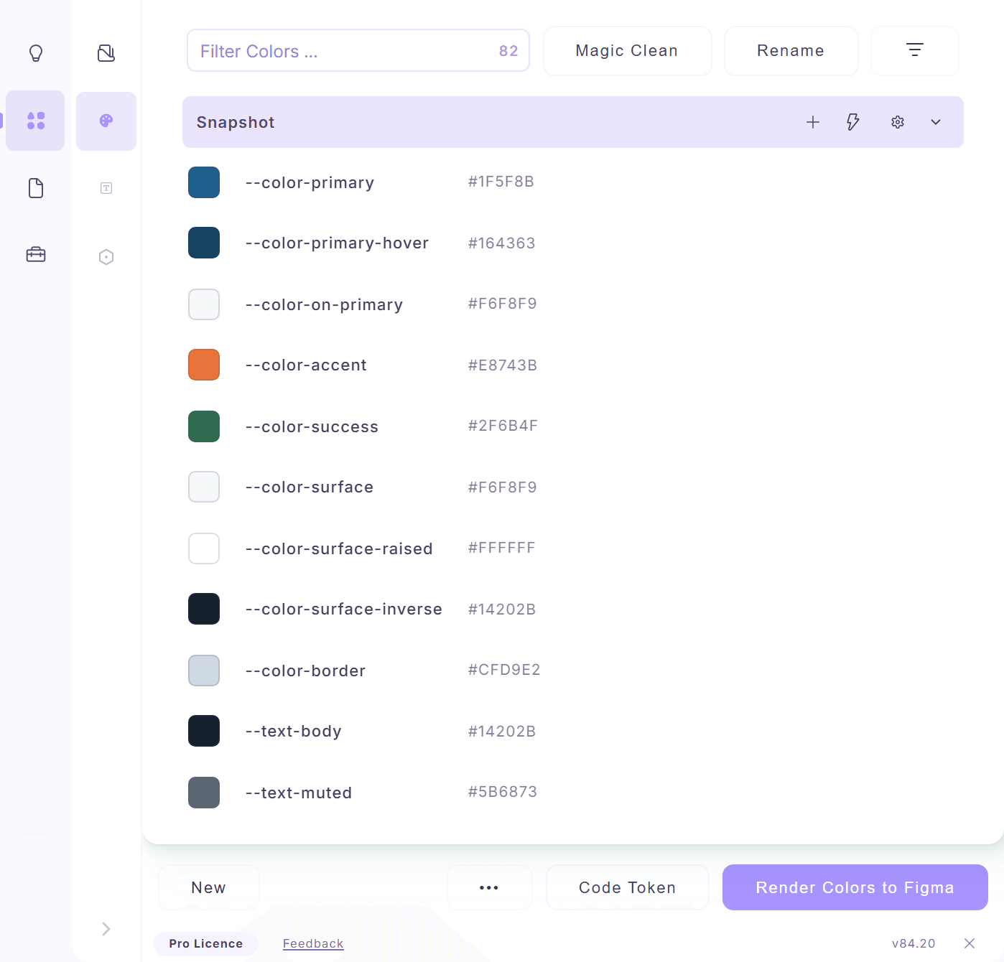The height and width of the screenshot is (962, 1004).
Task: Select the --color-surface-raised name label
Action: coord(339,548)
